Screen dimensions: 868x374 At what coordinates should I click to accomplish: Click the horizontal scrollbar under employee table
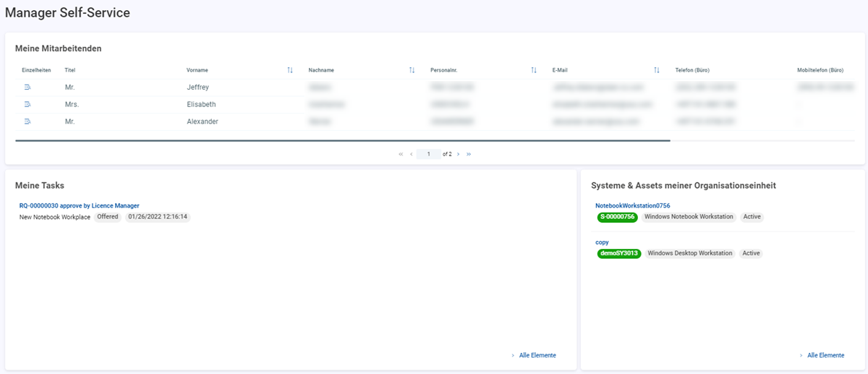[x=343, y=140]
